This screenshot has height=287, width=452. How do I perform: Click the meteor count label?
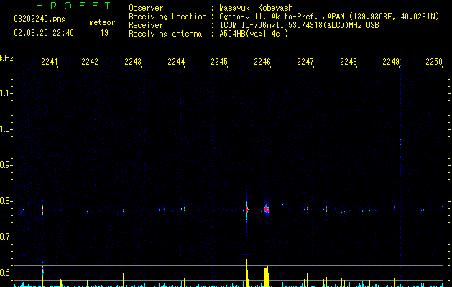[102, 22]
